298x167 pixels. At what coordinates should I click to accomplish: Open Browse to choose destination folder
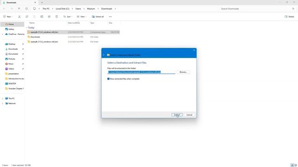tap(183, 72)
